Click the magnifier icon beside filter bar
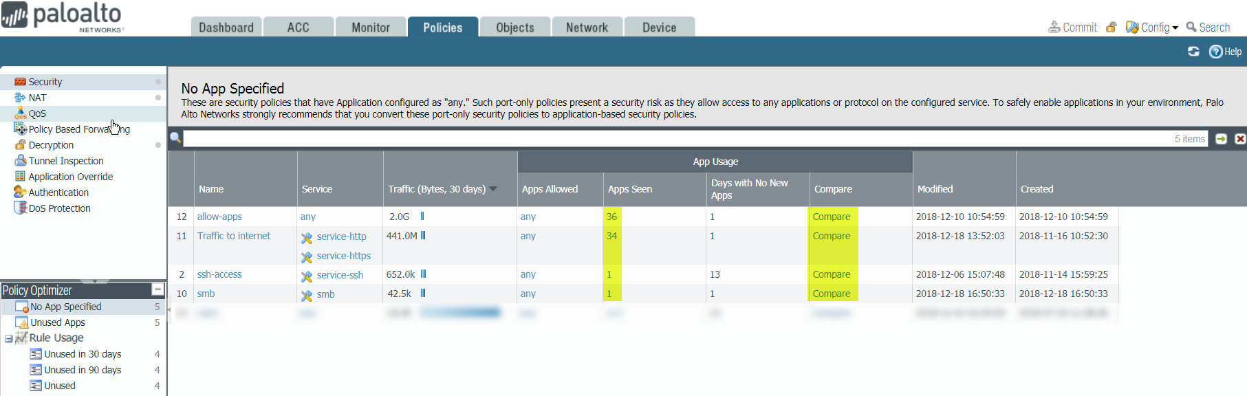1247x396 pixels. tap(175, 138)
